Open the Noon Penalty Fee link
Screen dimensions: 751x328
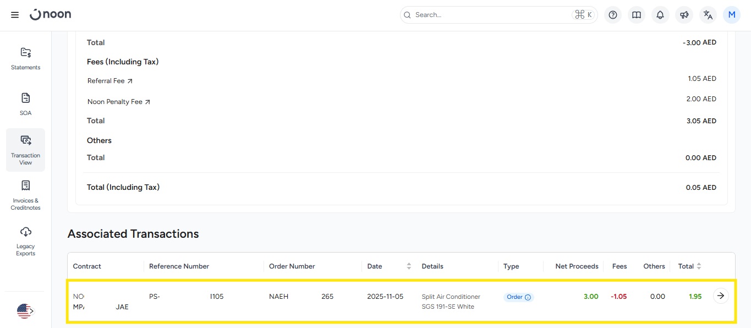pos(118,102)
